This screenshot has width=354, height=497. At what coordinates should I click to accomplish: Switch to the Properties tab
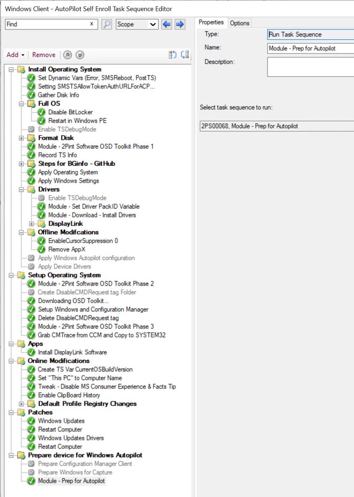coord(211,22)
